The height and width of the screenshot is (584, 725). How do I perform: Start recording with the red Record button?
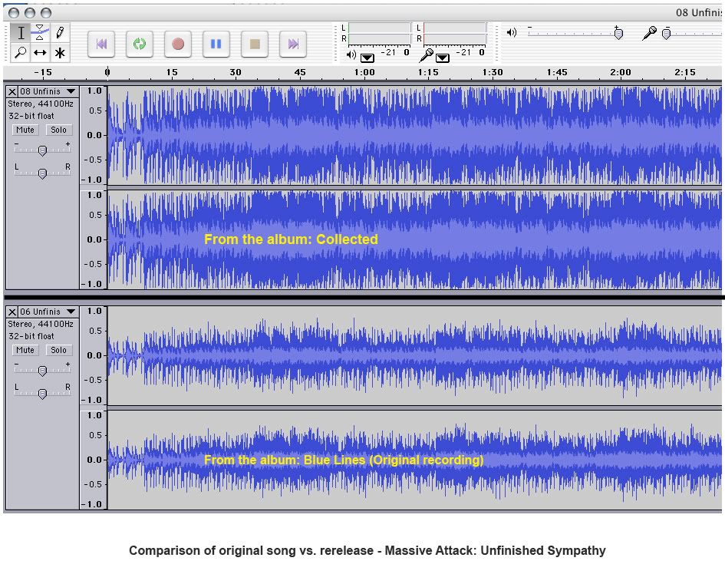coord(178,44)
